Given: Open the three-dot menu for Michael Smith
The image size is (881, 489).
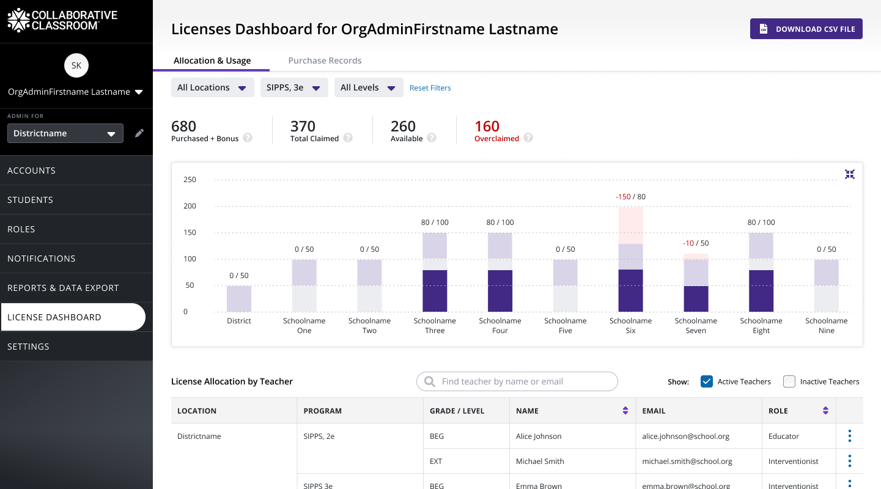Looking at the screenshot, I should pos(849,461).
